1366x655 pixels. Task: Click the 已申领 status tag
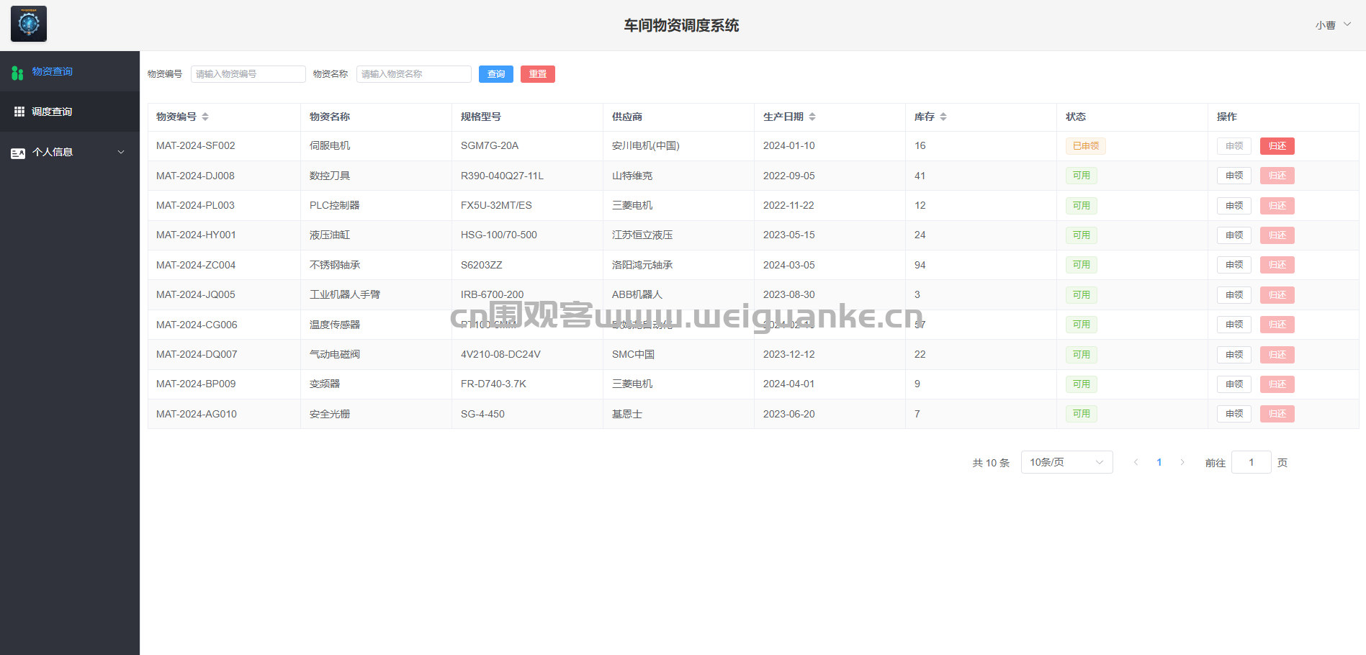(1086, 146)
